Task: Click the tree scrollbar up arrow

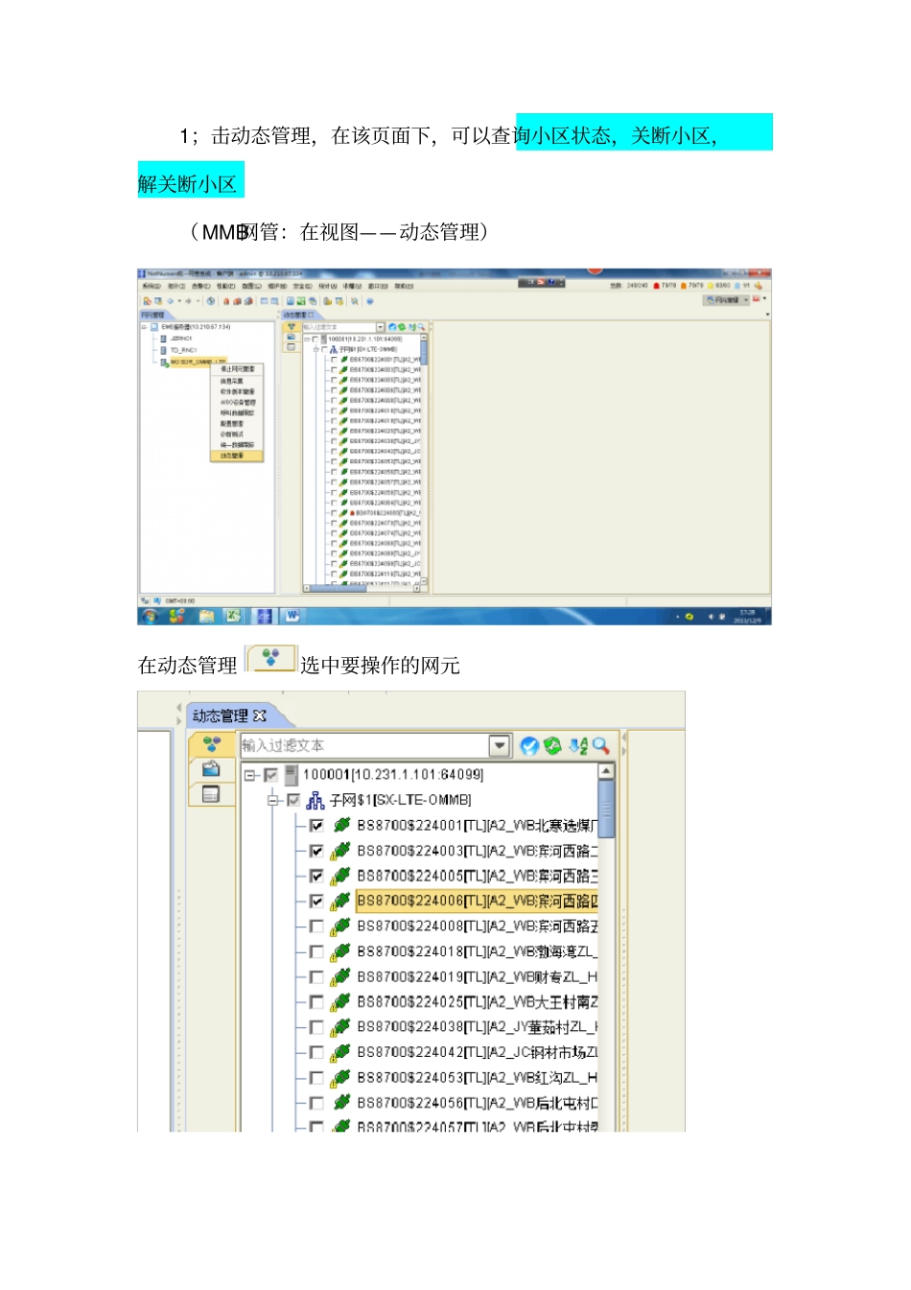Action: tap(606, 771)
